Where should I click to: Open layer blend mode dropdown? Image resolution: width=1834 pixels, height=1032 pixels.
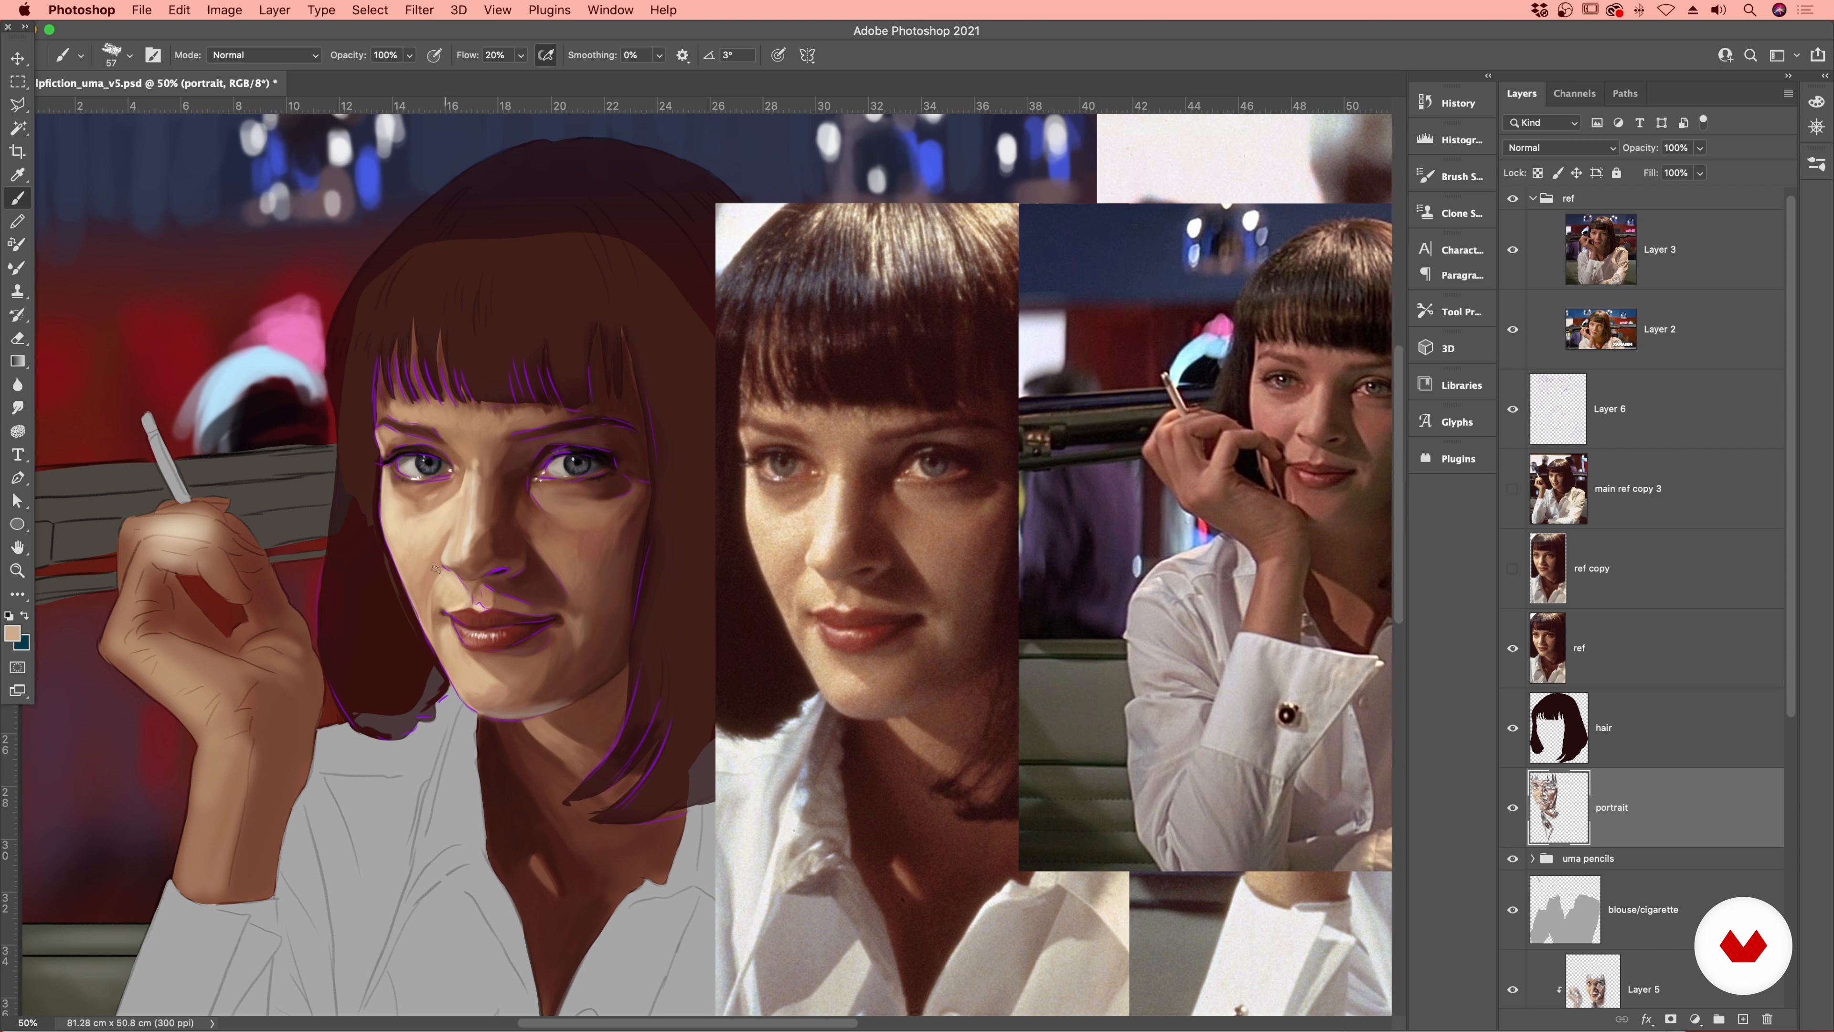[x=1561, y=148]
